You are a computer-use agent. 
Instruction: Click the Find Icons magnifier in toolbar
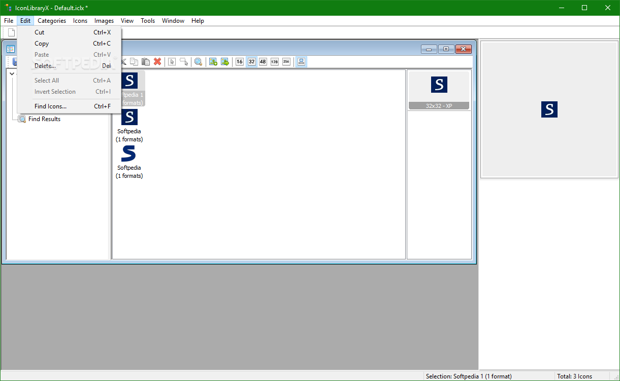[199, 62]
